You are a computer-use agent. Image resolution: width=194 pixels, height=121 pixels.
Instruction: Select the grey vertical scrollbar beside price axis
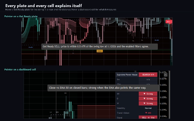[169, 95]
